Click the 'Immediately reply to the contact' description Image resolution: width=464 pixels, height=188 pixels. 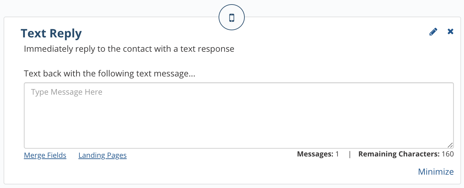(x=129, y=49)
